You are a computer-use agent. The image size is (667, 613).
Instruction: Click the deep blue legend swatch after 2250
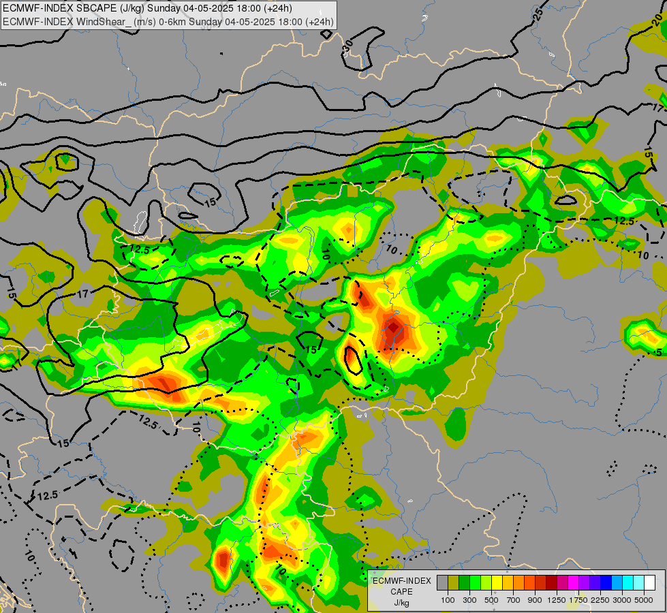606,583
